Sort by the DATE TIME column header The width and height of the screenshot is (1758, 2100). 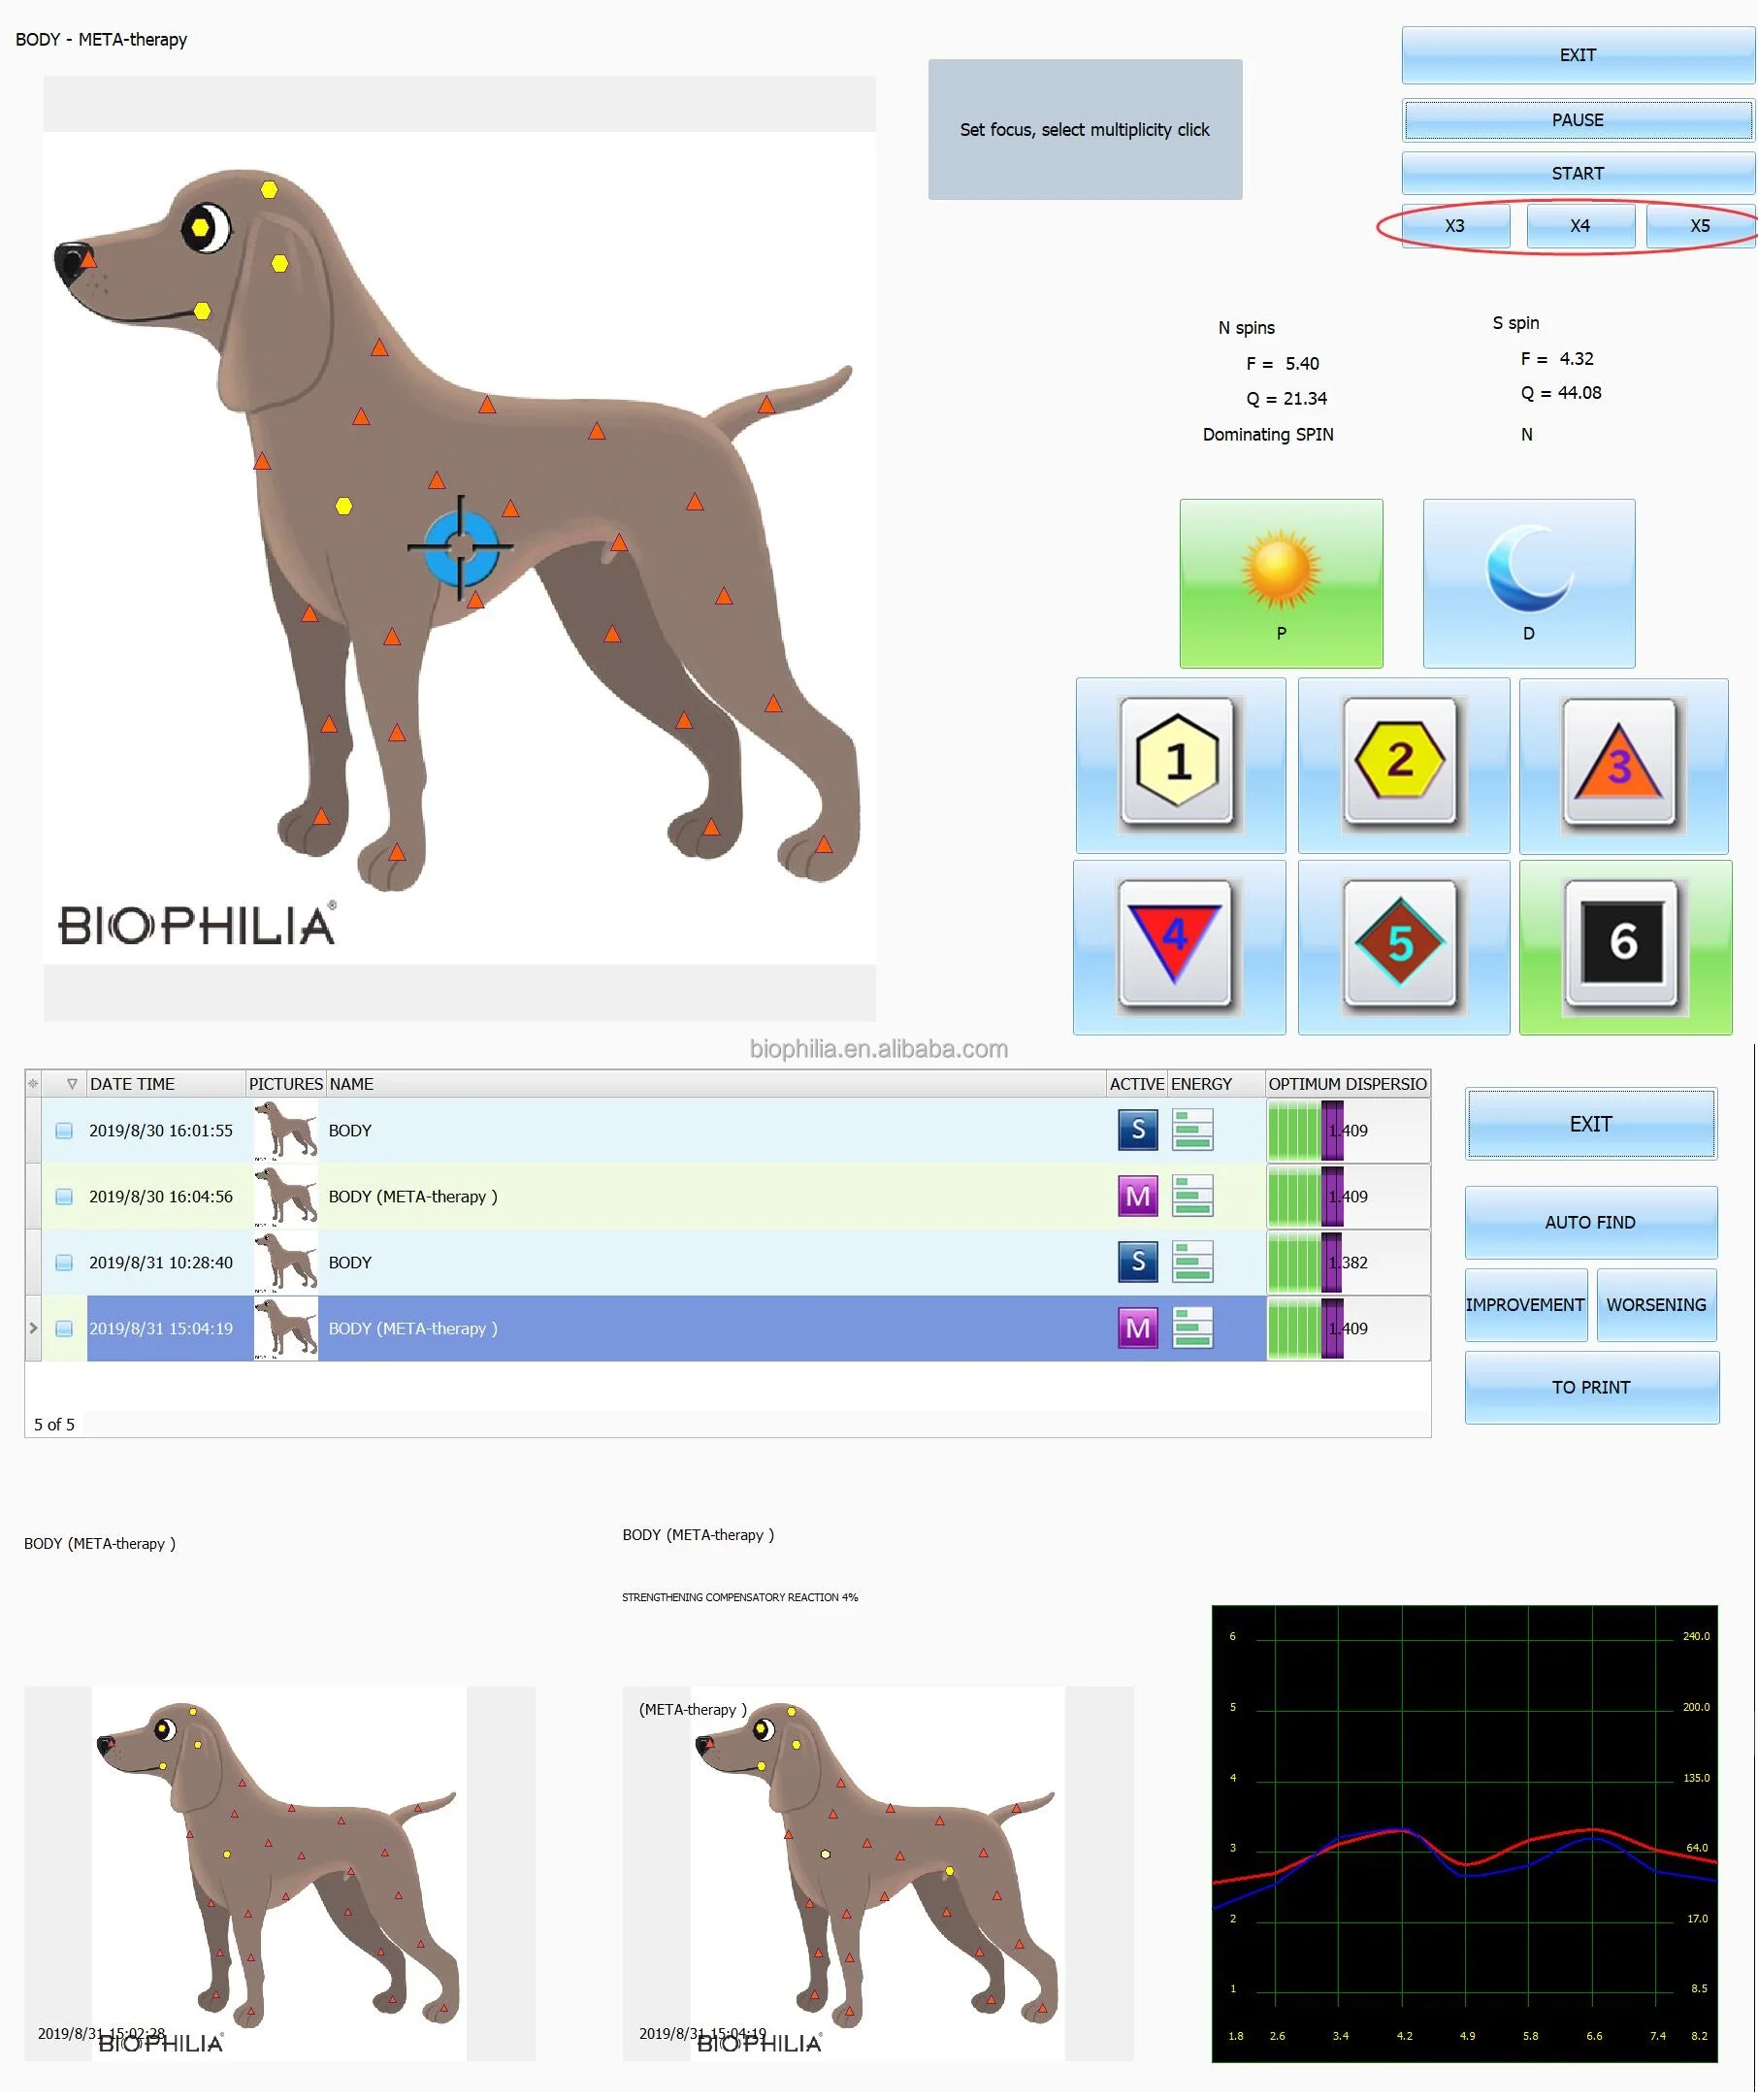point(165,1084)
